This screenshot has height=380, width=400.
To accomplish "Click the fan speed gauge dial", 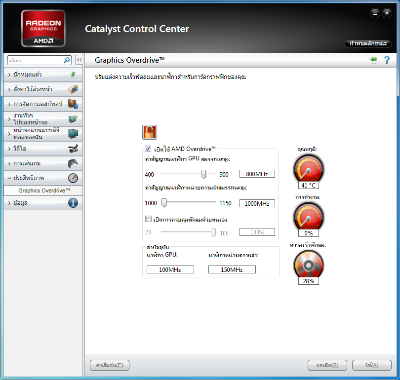I will (309, 265).
